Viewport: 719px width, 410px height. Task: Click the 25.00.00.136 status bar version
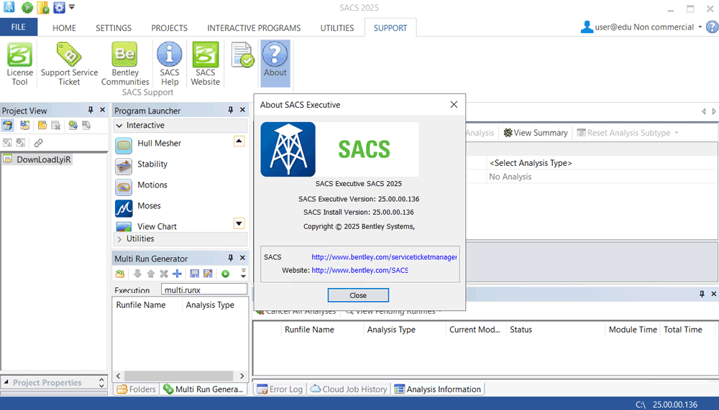(675, 404)
